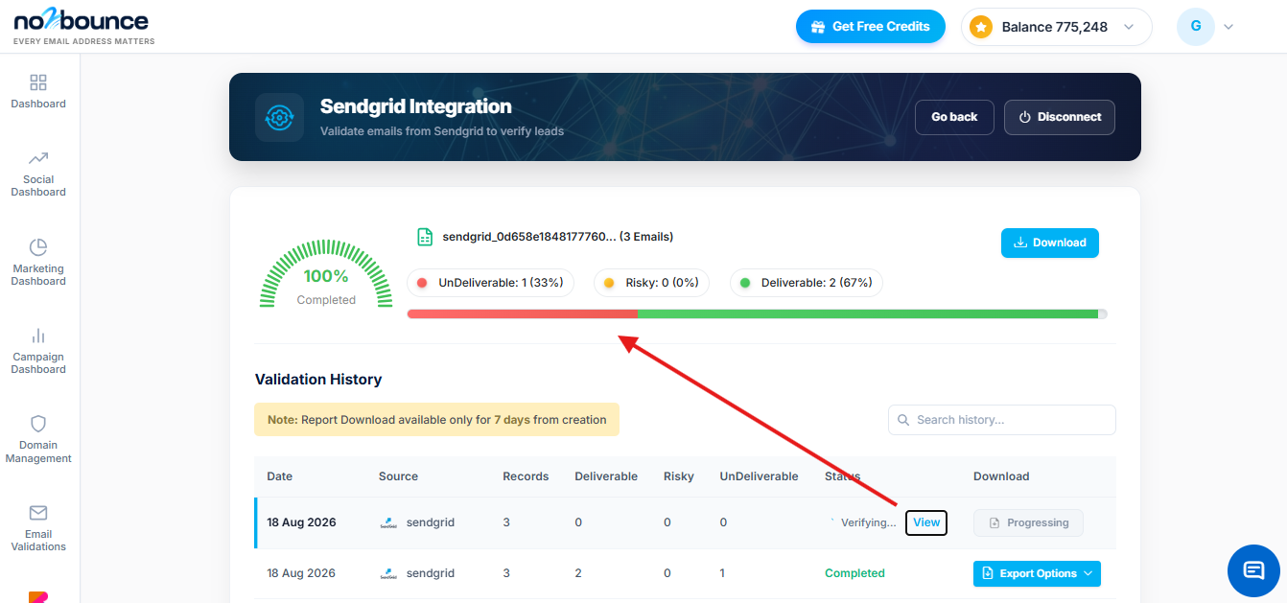
Task: Click the search magnifier icon
Action: pos(903,420)
